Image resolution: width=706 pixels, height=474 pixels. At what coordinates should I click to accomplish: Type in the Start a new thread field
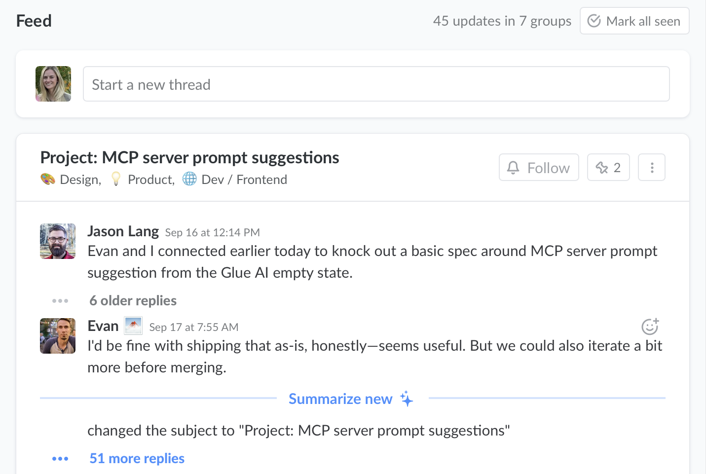[x=376, y=84]
